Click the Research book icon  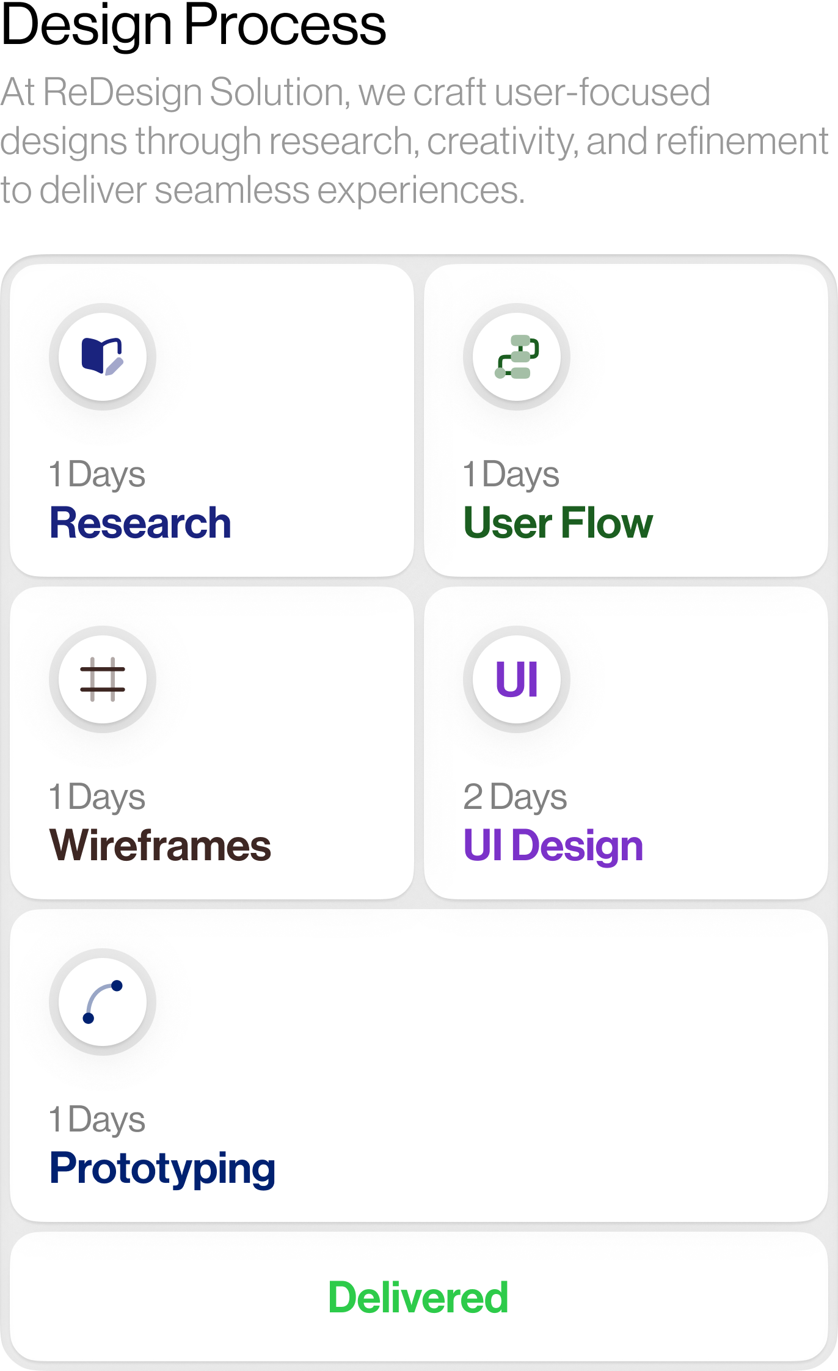click(103, 356)
